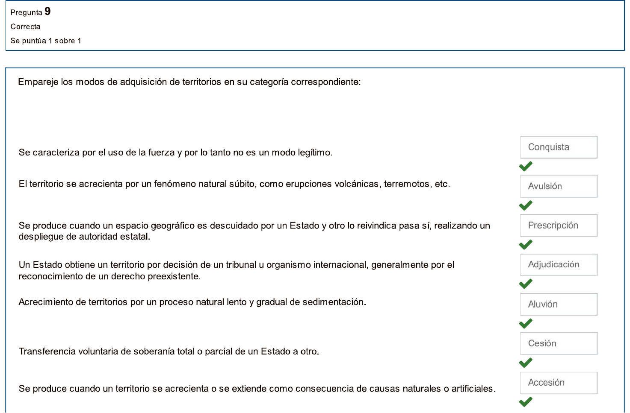Click the statement about 'uso de la fuerza'
The width and height of the screenshot is (630, 413).
click(175, 152)
